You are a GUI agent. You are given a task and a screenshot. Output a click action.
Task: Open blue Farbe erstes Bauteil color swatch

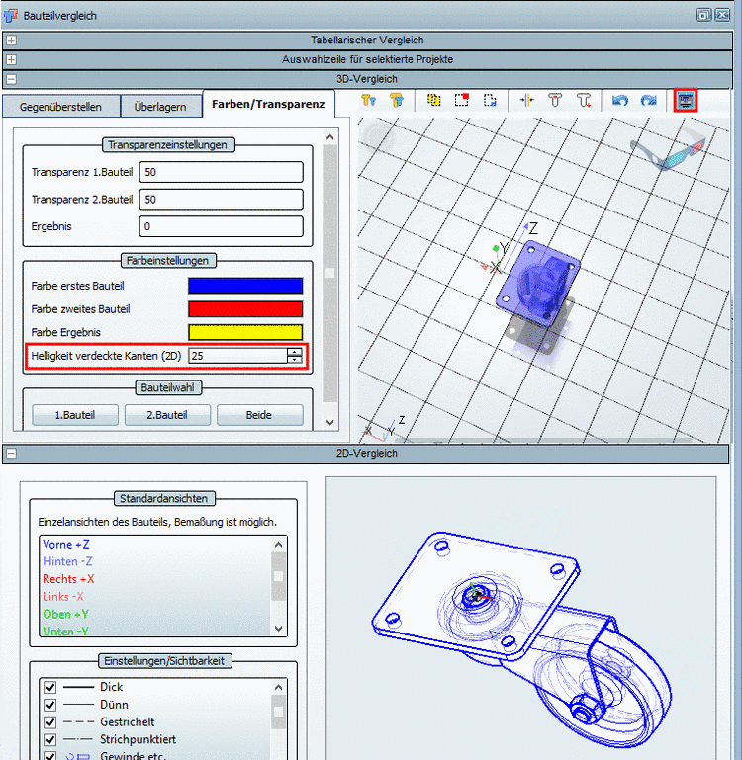click(245, 286)
